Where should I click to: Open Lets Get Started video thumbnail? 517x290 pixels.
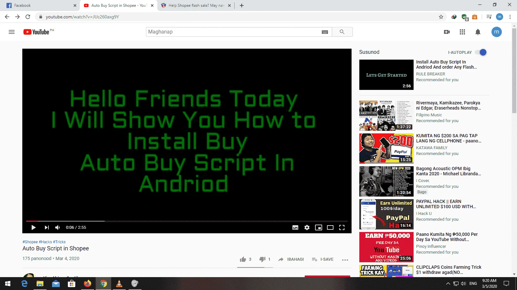[x=386, y=75]
